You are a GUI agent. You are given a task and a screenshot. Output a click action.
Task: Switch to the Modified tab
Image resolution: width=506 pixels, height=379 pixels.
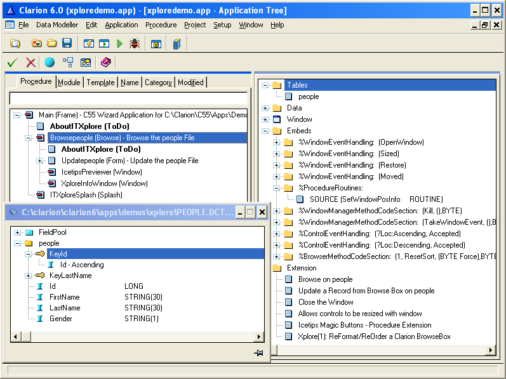coord(190,83)
